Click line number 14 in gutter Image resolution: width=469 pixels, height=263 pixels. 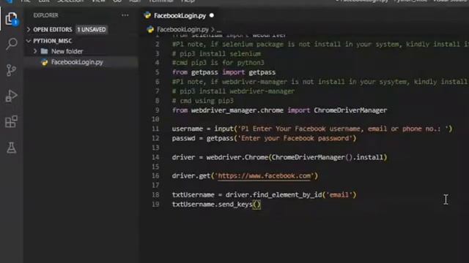click(x=155, y=157)
